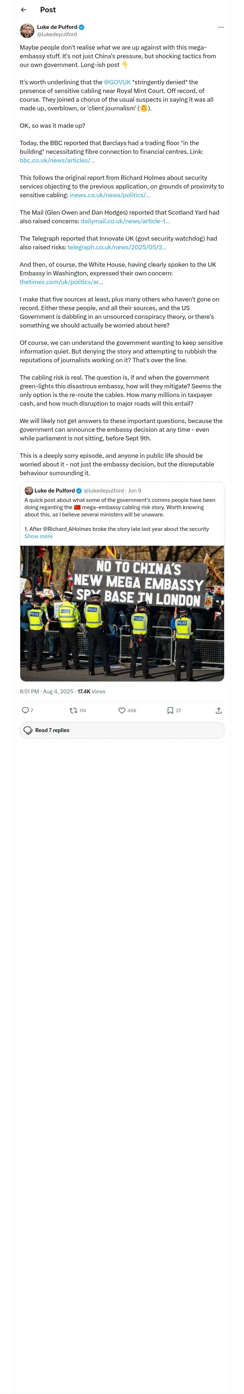Open the telegraph.co.uk news link
Screen dimensions: 244x1394
click(x=117, y=247)
